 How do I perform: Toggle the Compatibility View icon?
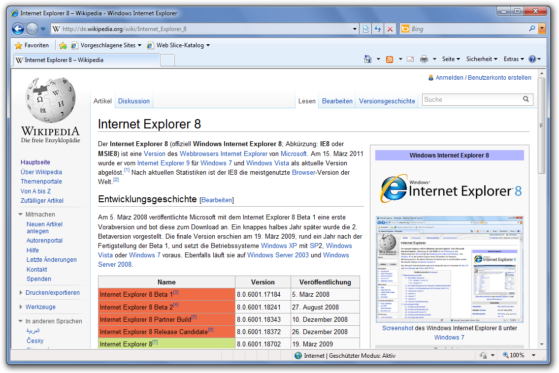365,29
